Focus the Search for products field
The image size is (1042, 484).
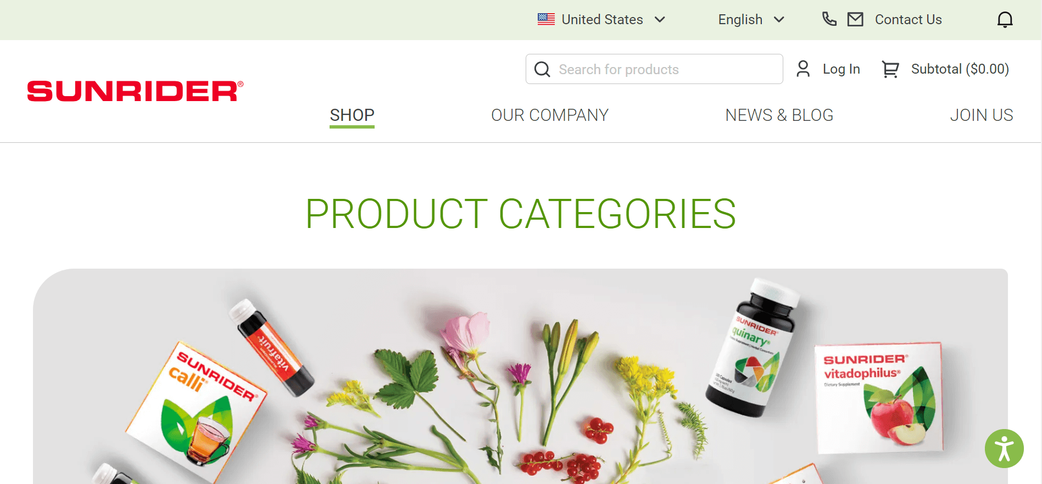click(x=654, y=69)
